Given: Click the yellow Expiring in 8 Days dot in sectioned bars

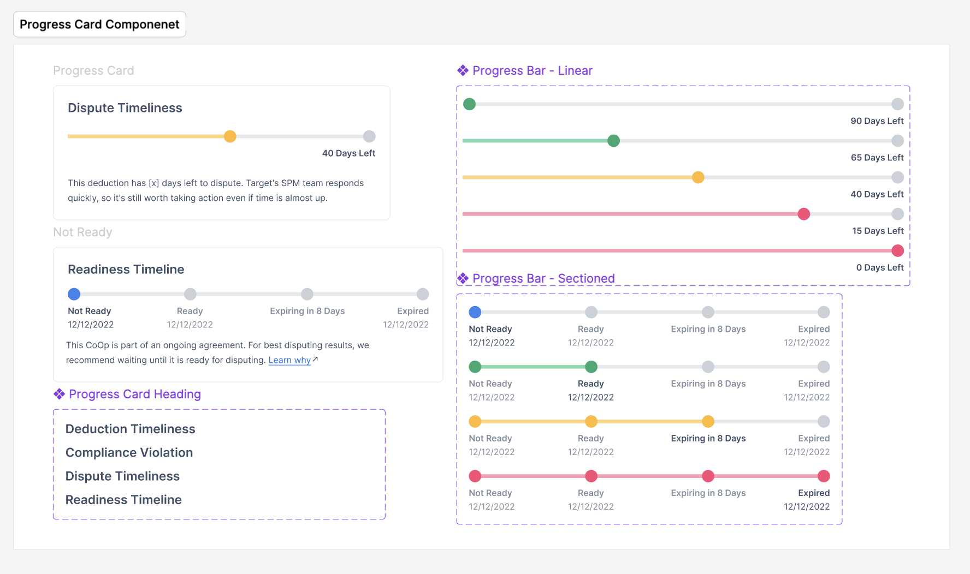Looking at the screenshot, I should [x=708, y=421].
